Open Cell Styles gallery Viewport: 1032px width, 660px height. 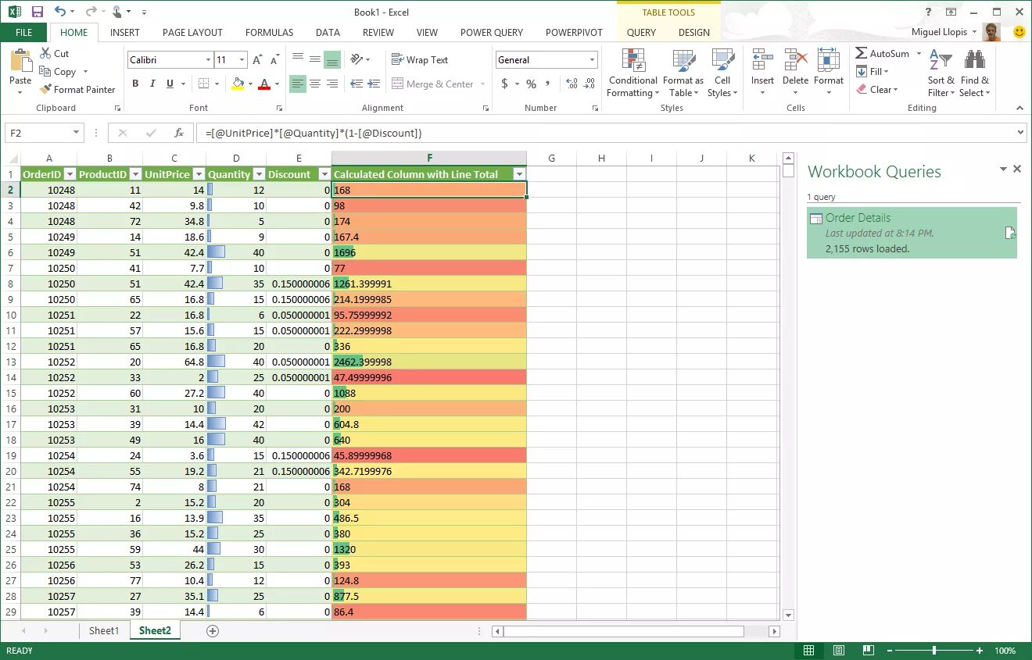point(722,73)
